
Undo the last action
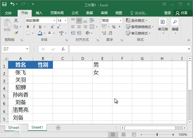pos(12,4)
